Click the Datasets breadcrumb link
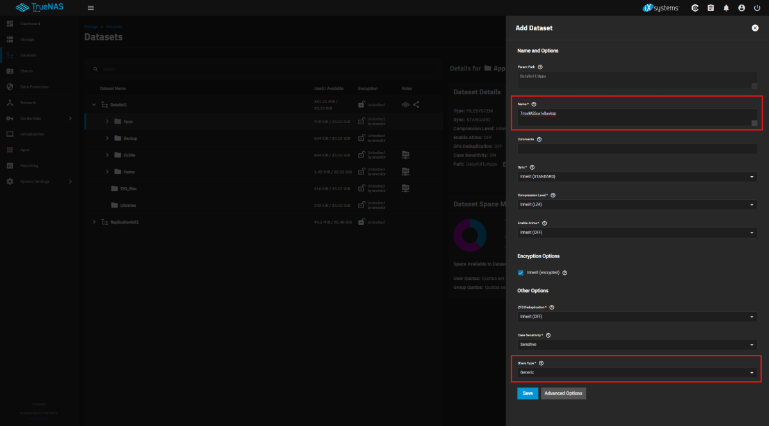This screenshot has width=769, height=426. point(114,26)
